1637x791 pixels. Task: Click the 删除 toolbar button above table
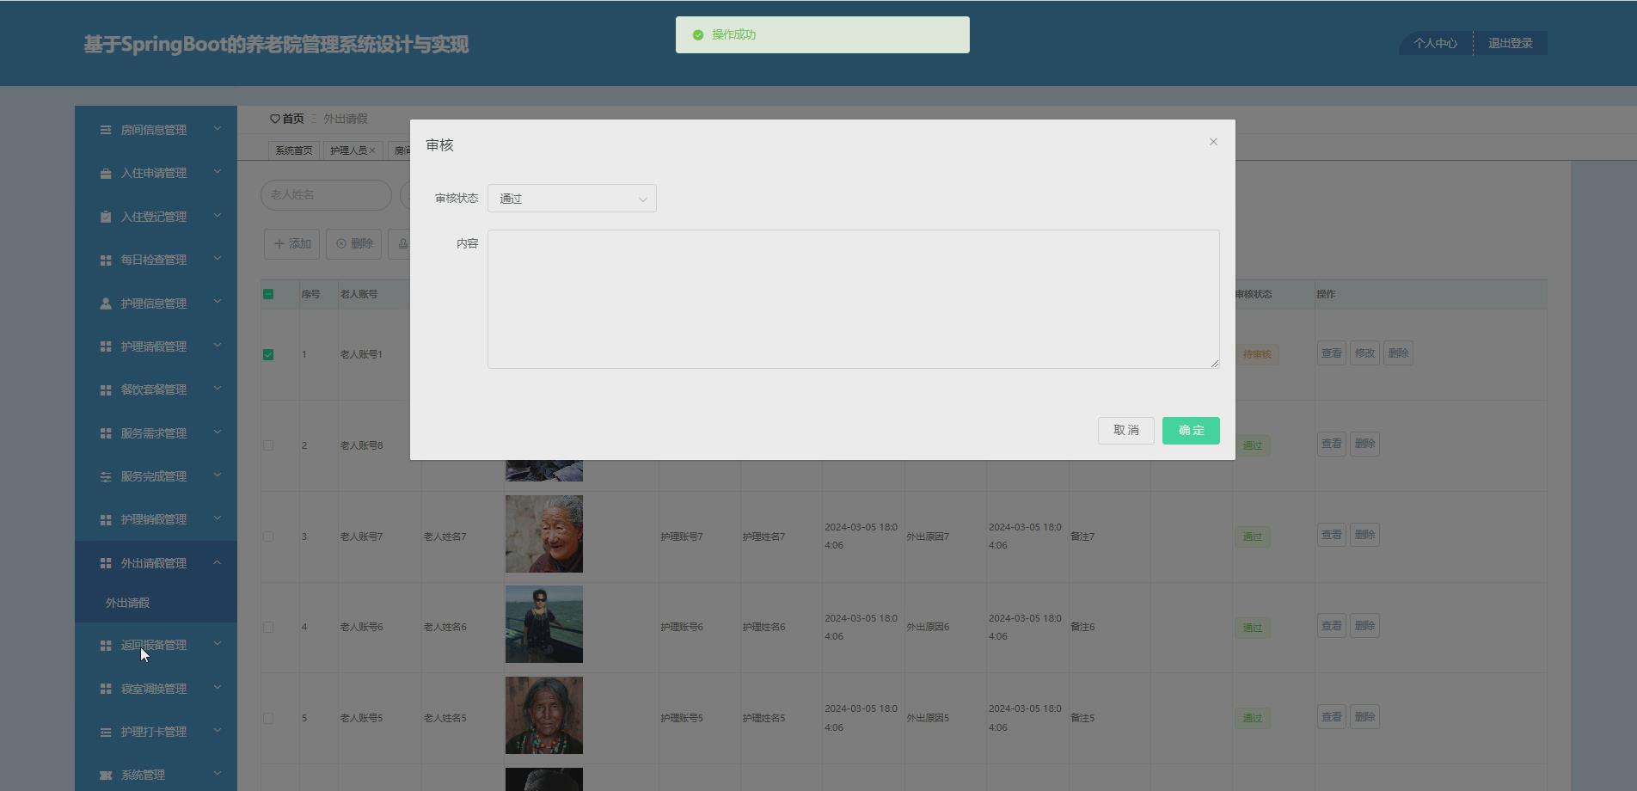pos(354,244)
